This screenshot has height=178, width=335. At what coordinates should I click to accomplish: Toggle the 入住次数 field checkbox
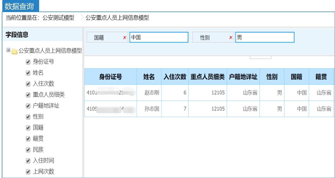tap(28, 84)
